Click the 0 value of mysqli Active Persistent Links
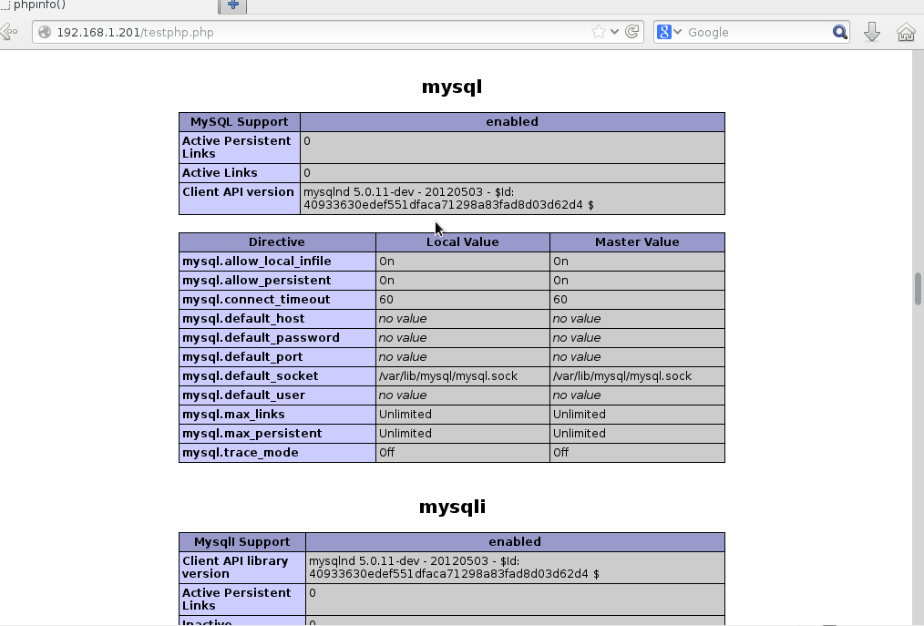The image size is (924, 626). tap(515, 600)
